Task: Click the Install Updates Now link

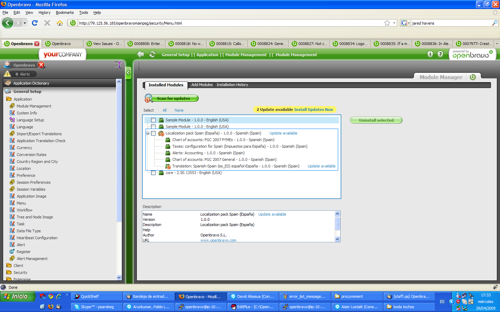Action: [x=314, y=110]
